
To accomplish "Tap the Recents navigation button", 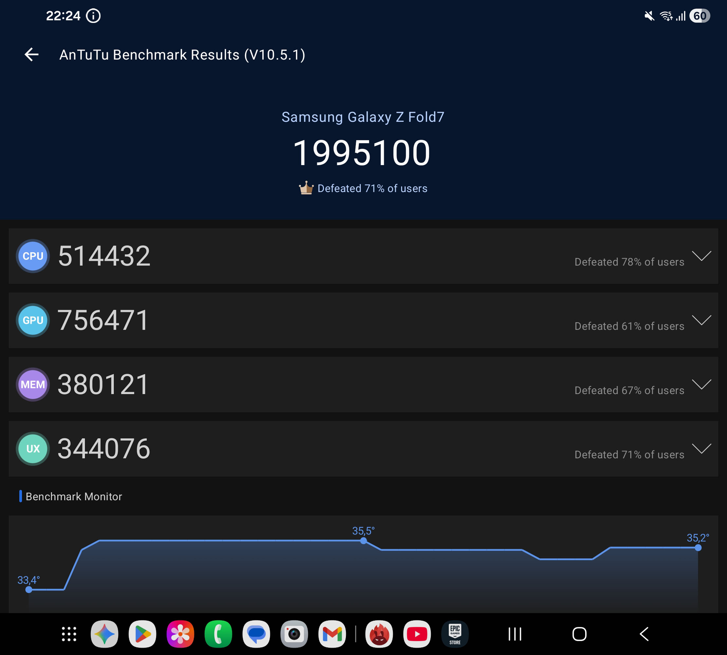I will (515, 634).
